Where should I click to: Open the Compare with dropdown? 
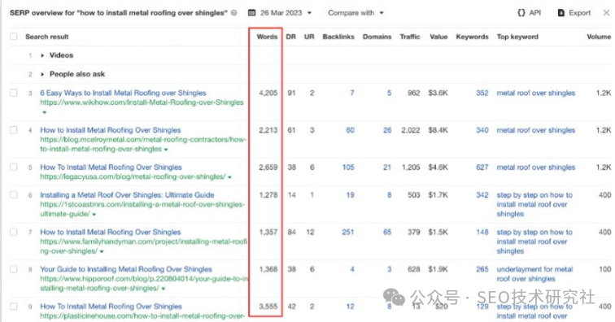point(355,13)
